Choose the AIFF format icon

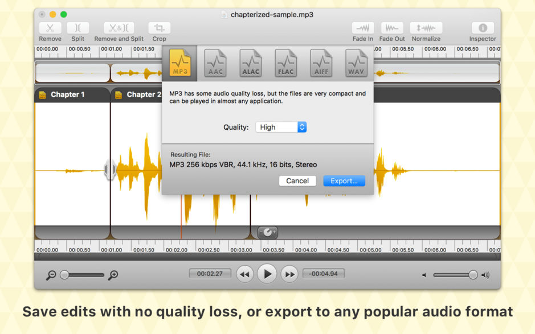click(321, 63)
